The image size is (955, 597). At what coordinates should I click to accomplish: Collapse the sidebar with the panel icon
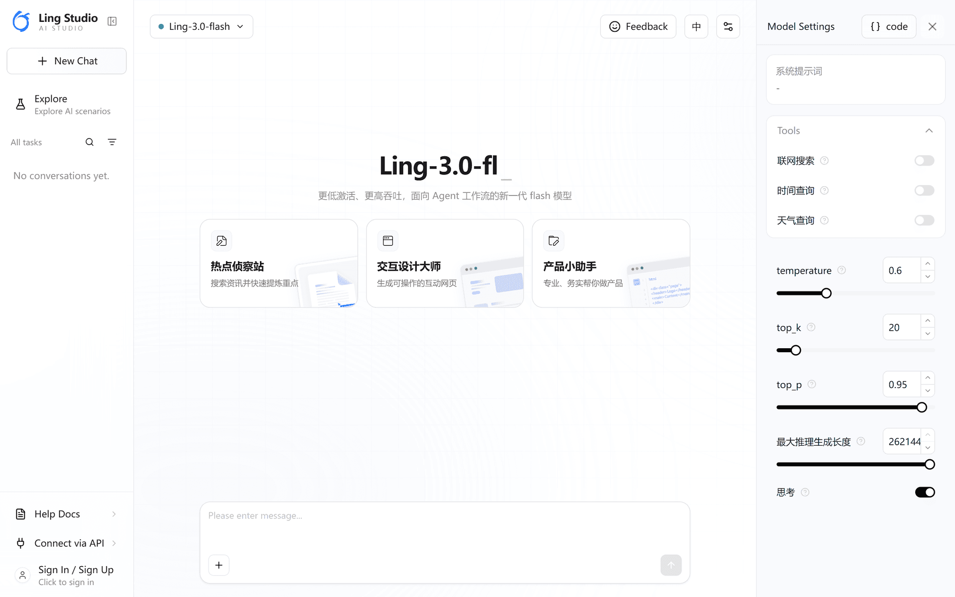[x=112, y=21]
